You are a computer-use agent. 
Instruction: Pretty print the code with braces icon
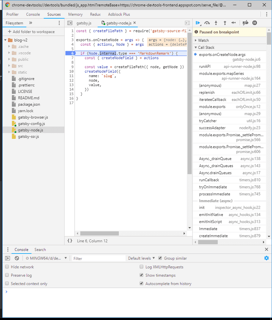click(70, 241)
